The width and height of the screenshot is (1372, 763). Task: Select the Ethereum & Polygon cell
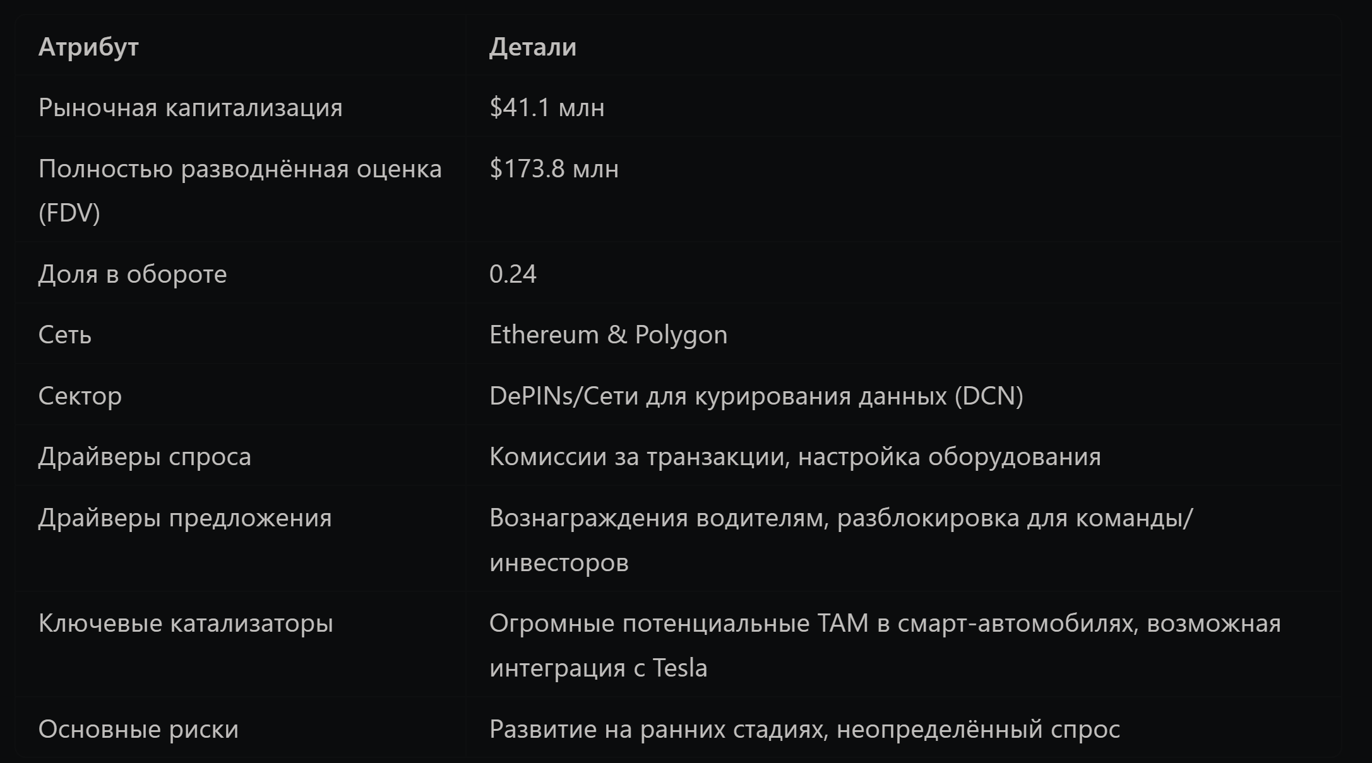(608, 334)
